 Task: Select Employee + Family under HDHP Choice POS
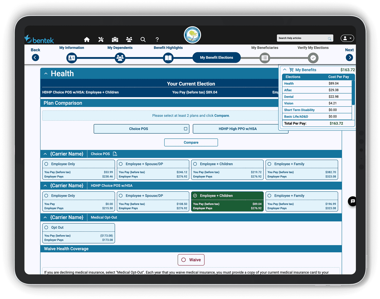tap(270, 196)
